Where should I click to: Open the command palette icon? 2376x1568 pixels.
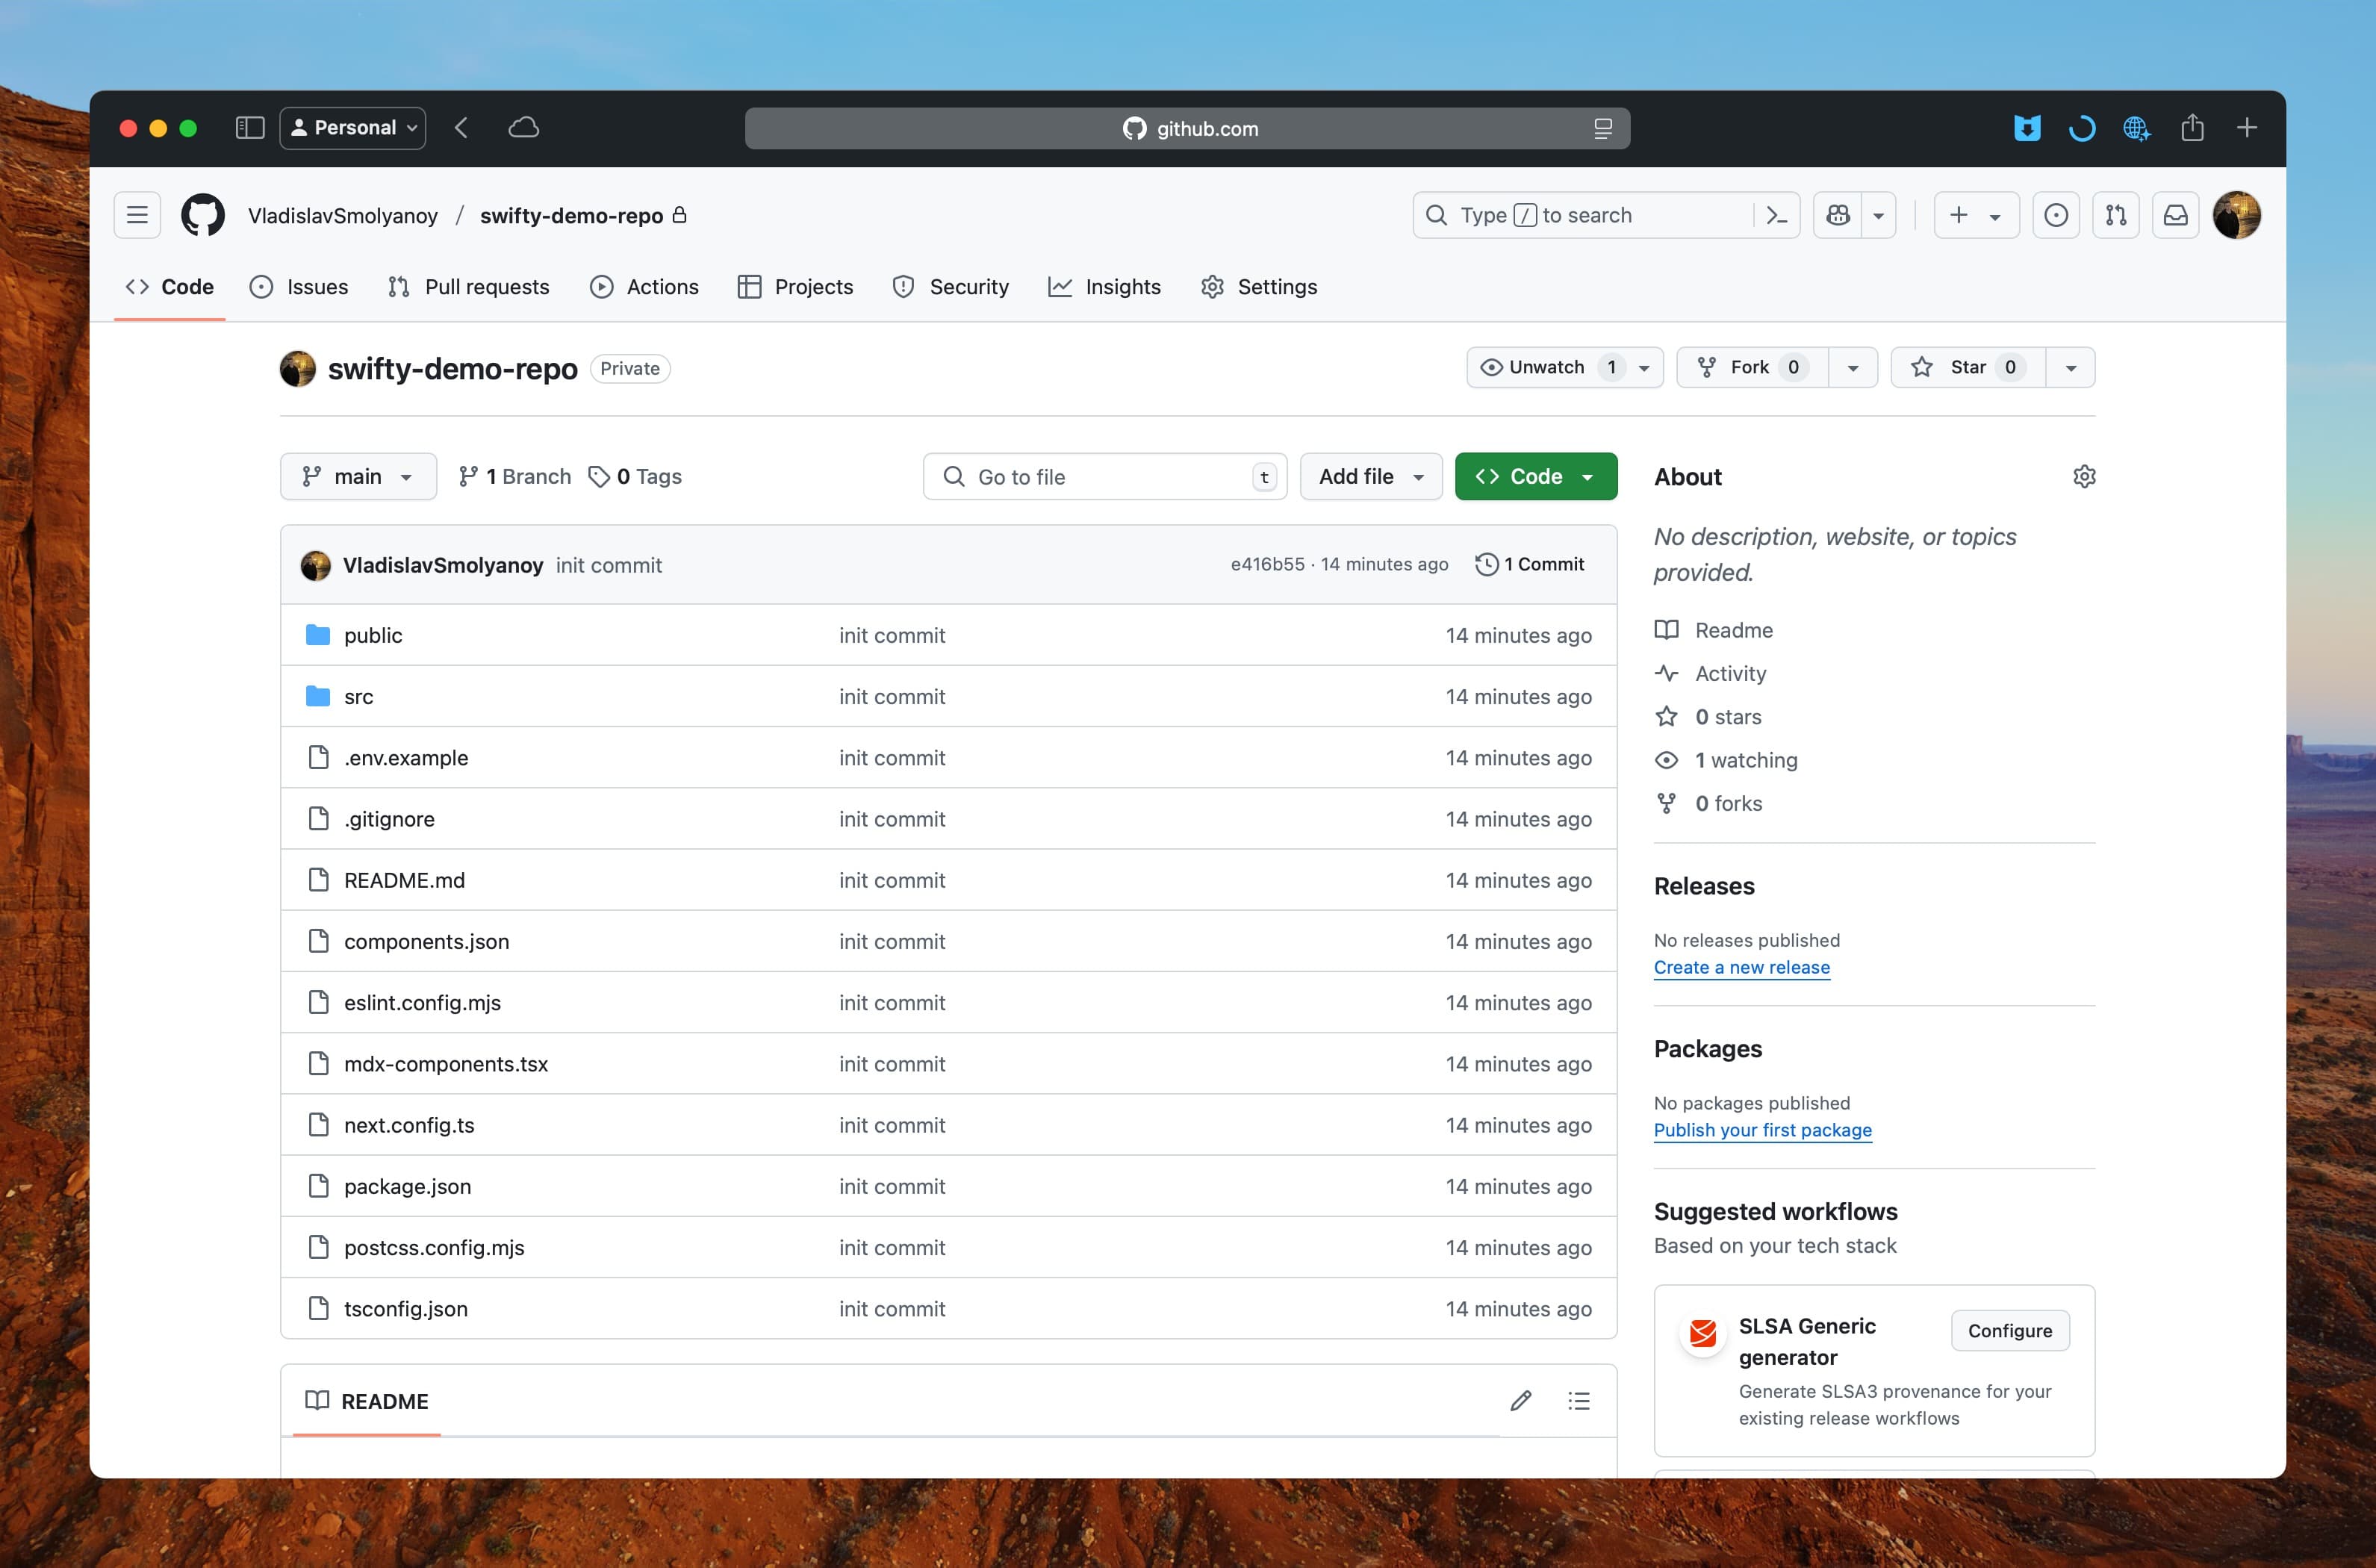[1776, 215]
